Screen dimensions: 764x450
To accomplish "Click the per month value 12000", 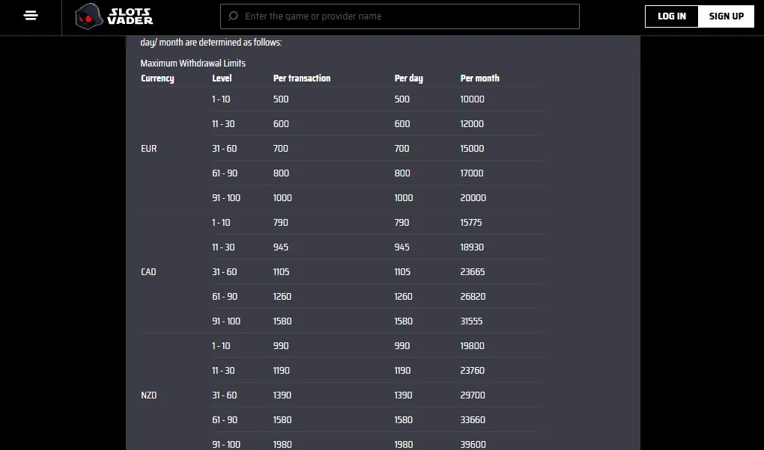I will [472, 124].
